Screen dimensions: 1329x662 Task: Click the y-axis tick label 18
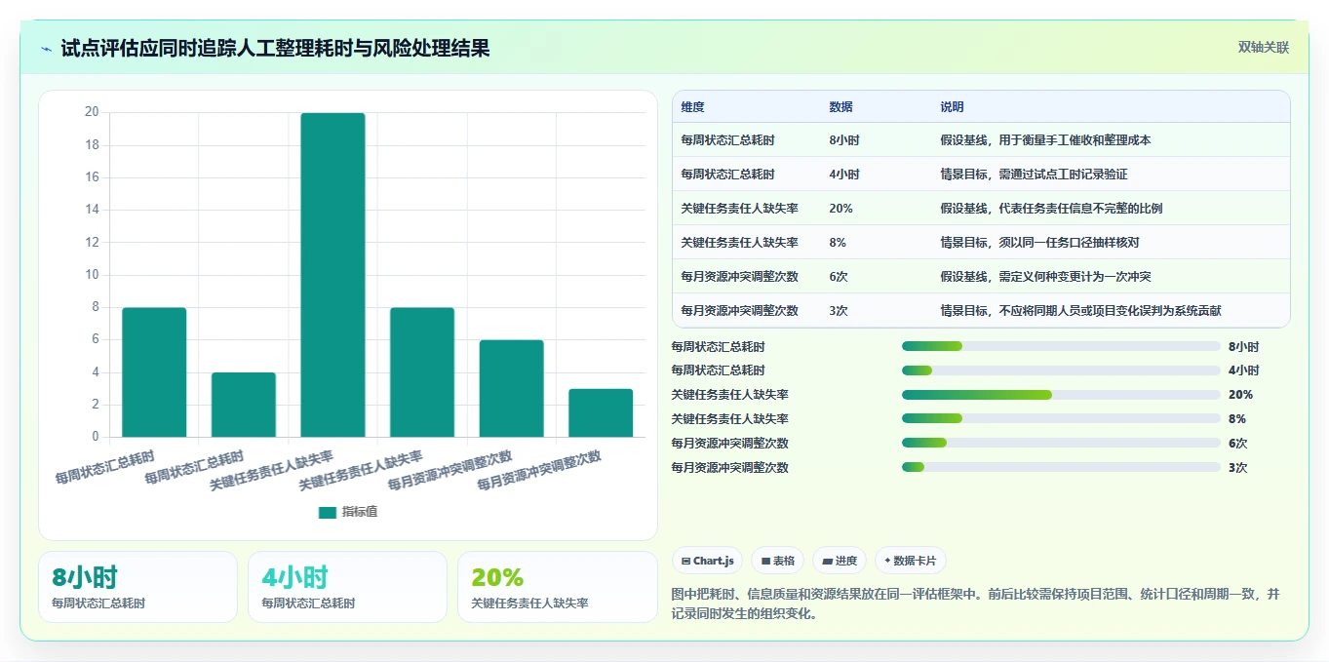point(93,145)
